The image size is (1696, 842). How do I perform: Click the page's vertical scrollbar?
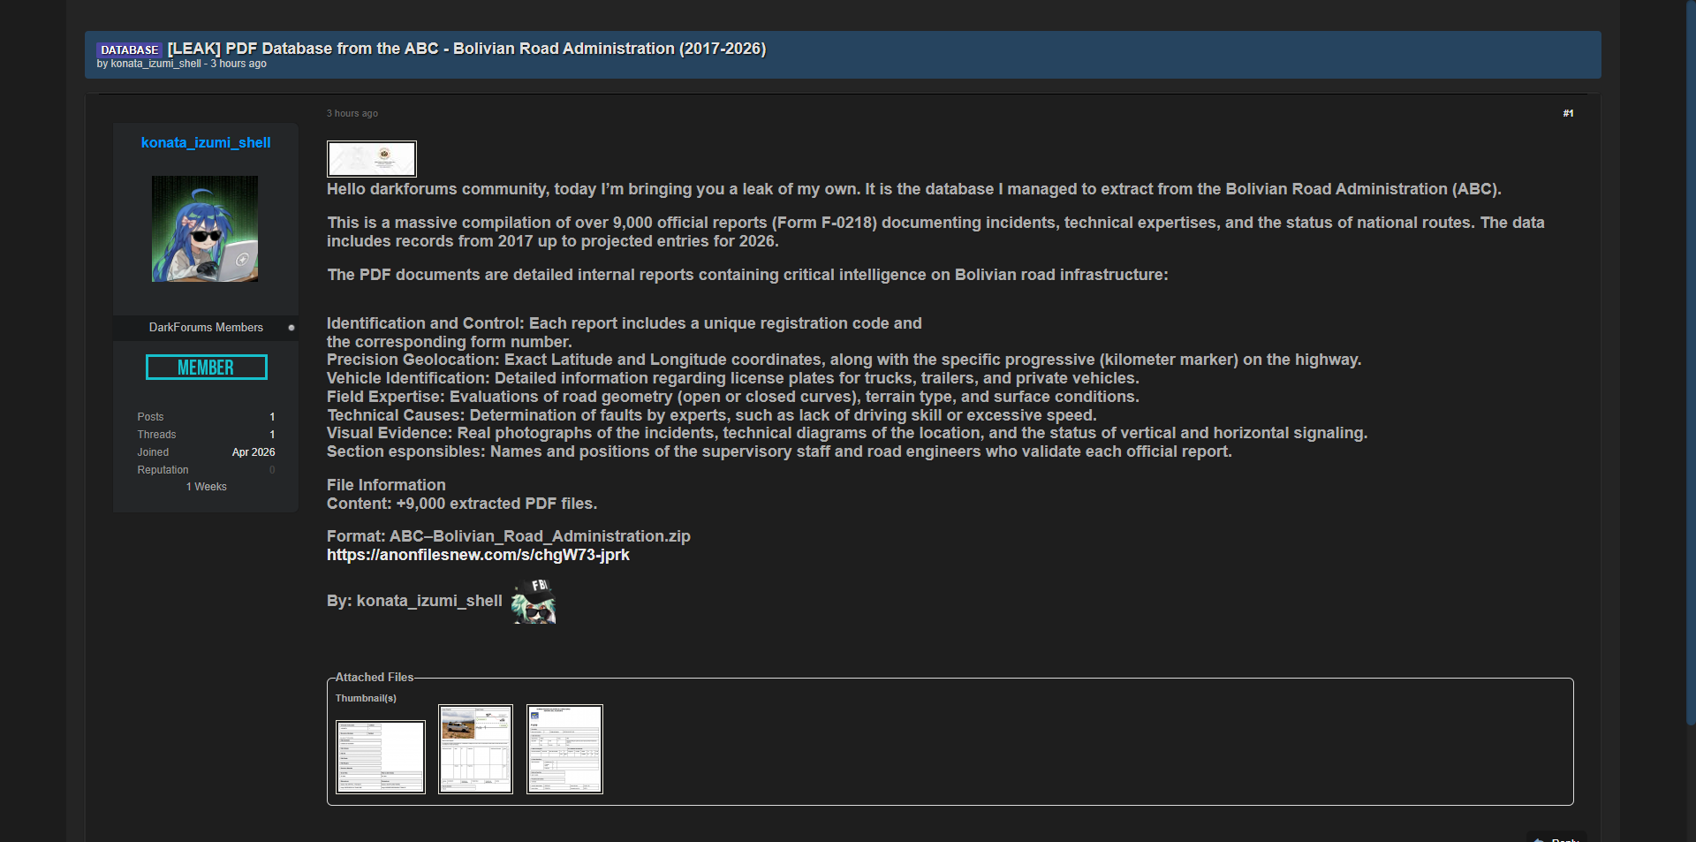tap(1690, 353)
